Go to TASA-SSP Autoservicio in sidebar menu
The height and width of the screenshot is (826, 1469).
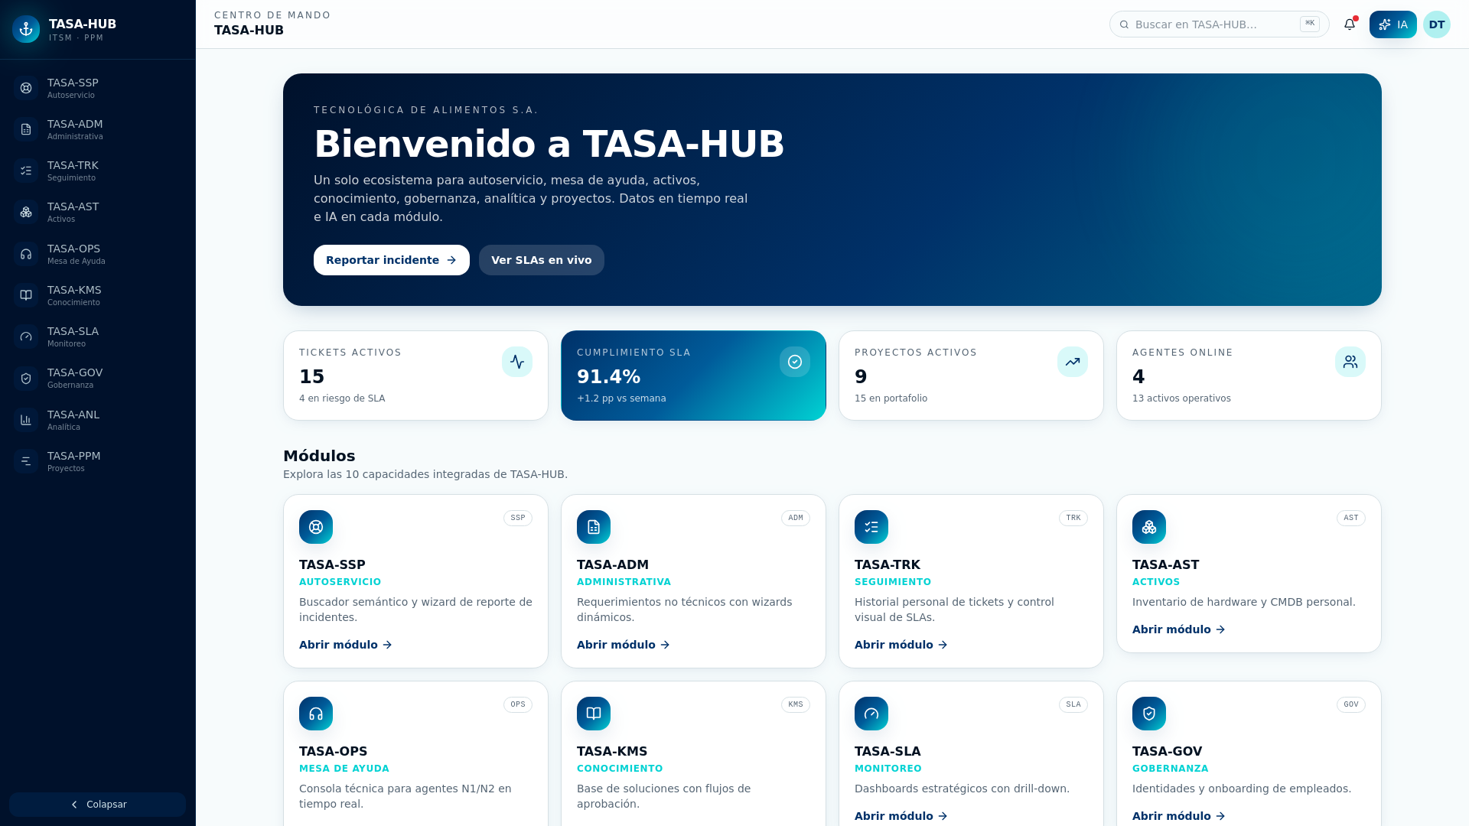click(98, 88)
